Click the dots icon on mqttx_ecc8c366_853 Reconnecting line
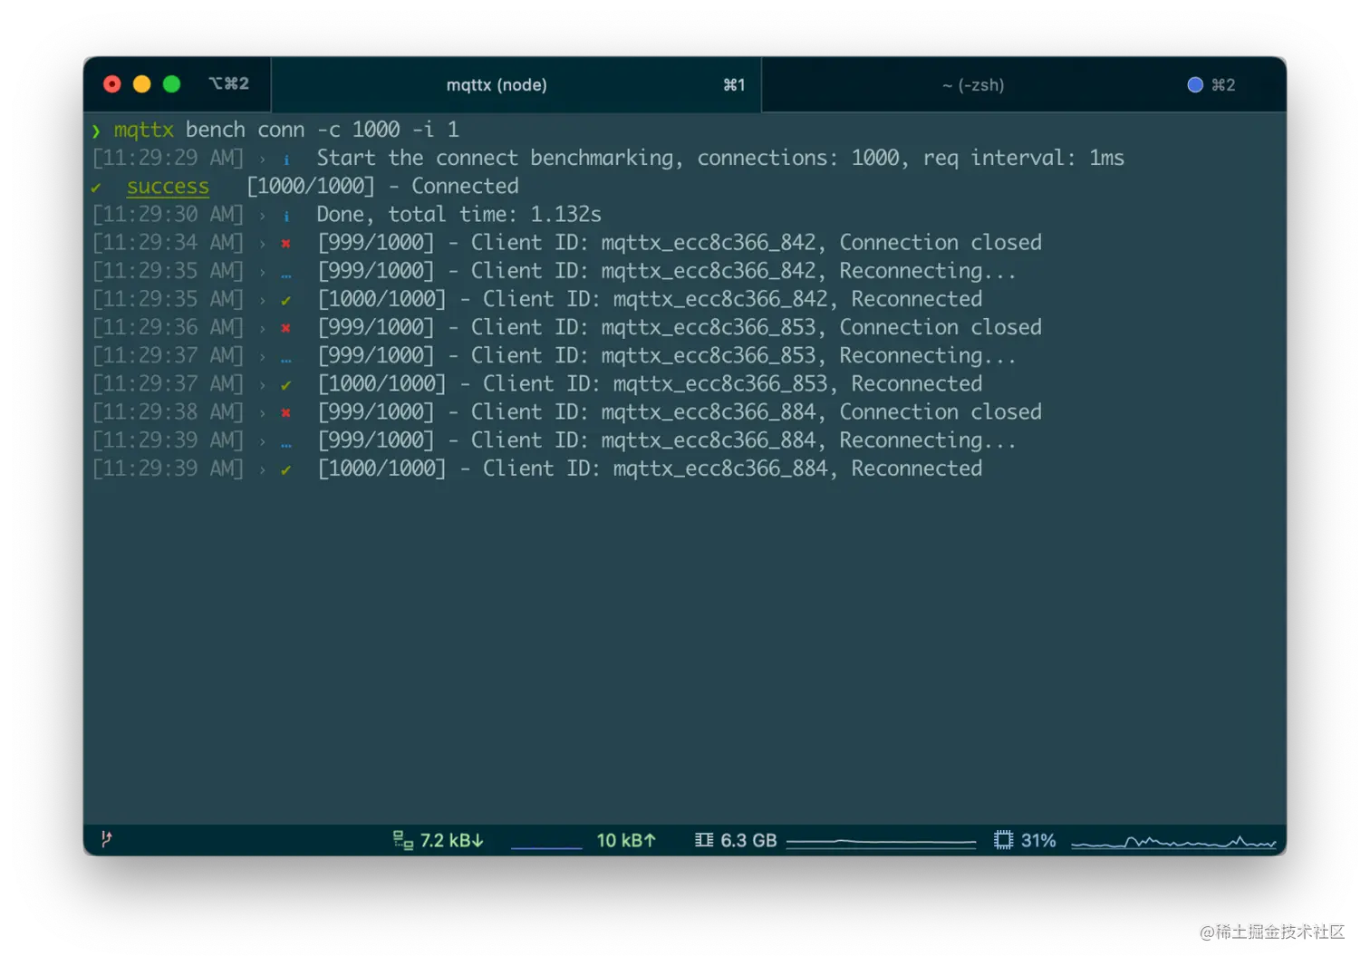Viewport: 1370px width, 966px height. [x=285, y=360]
